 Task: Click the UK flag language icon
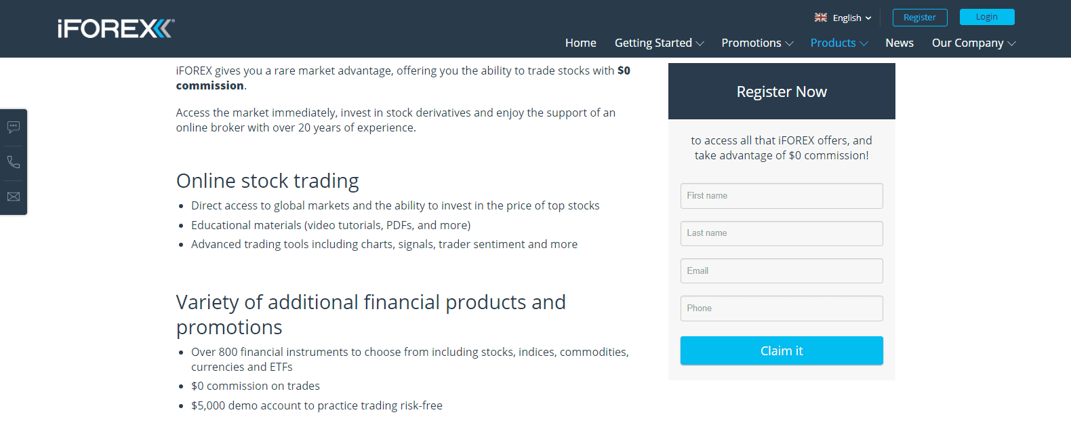(x=821, y=18)
